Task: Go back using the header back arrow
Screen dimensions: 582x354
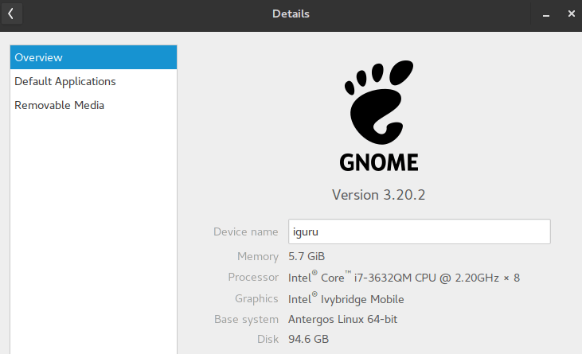Action: click(x=11, y=14)
